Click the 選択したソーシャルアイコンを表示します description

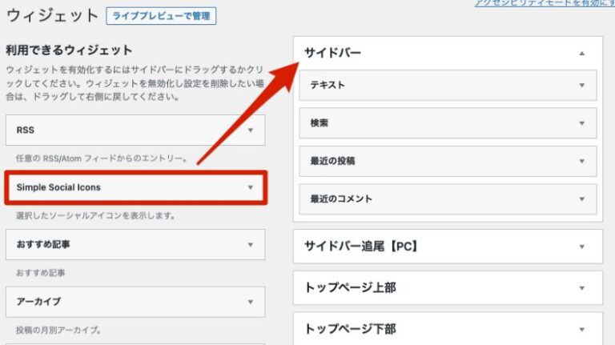click(x=95, y=215)
